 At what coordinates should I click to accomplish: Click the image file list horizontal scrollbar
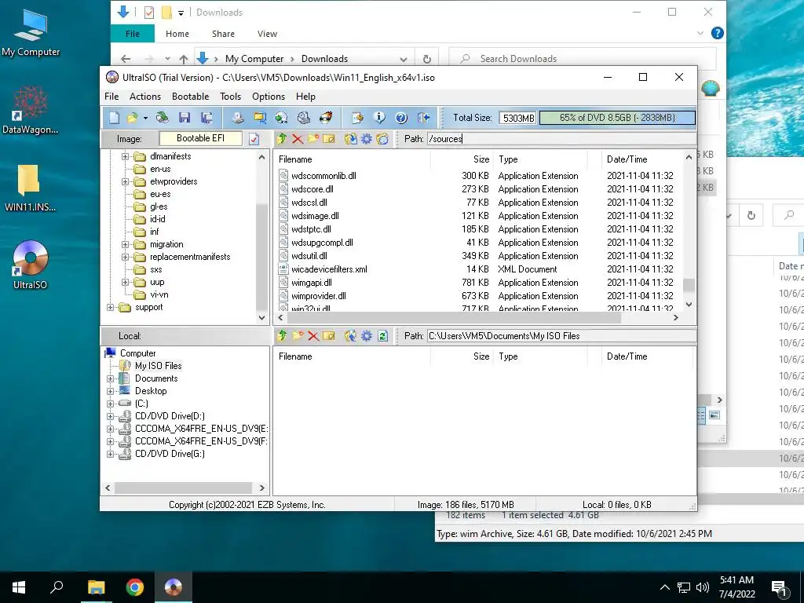(453, 317)
